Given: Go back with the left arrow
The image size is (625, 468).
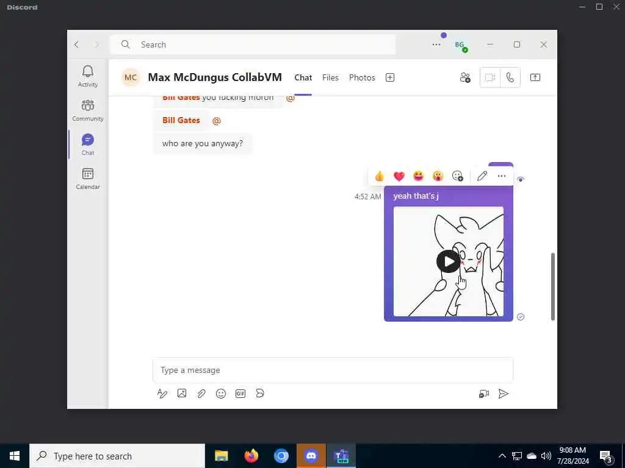Looking at the screenshot, I should click(76, 44).
